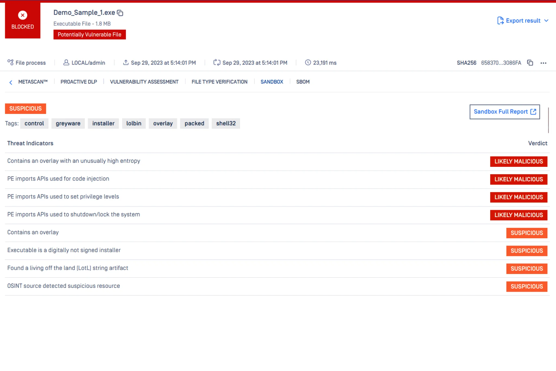Click the scan duration clock icon
Viewport: 556px width, 371px height.
point(308,62)
